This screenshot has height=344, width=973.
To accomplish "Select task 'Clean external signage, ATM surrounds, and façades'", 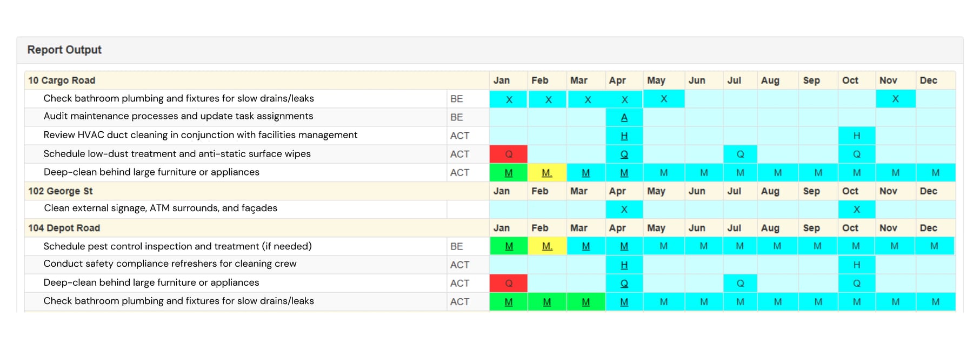I will [161, 208].
